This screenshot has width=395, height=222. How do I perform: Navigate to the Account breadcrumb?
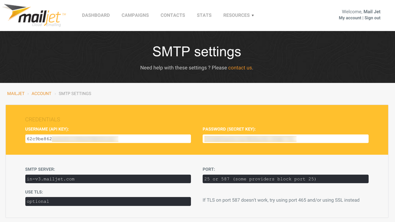(41, 94)
